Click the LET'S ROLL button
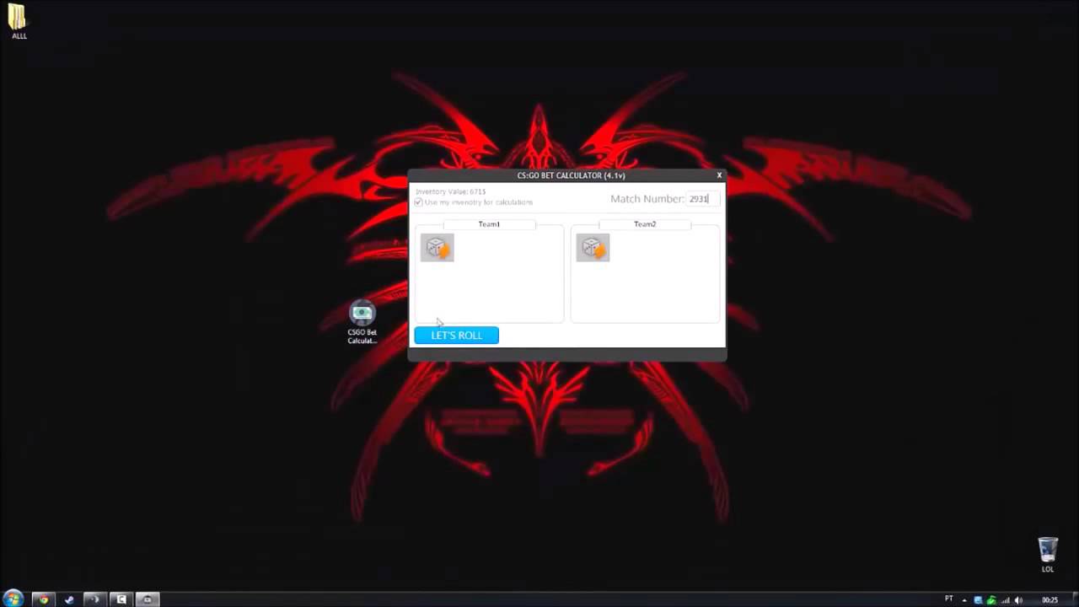The height and width of the screenshot is (607, 1079). (456, 336)
